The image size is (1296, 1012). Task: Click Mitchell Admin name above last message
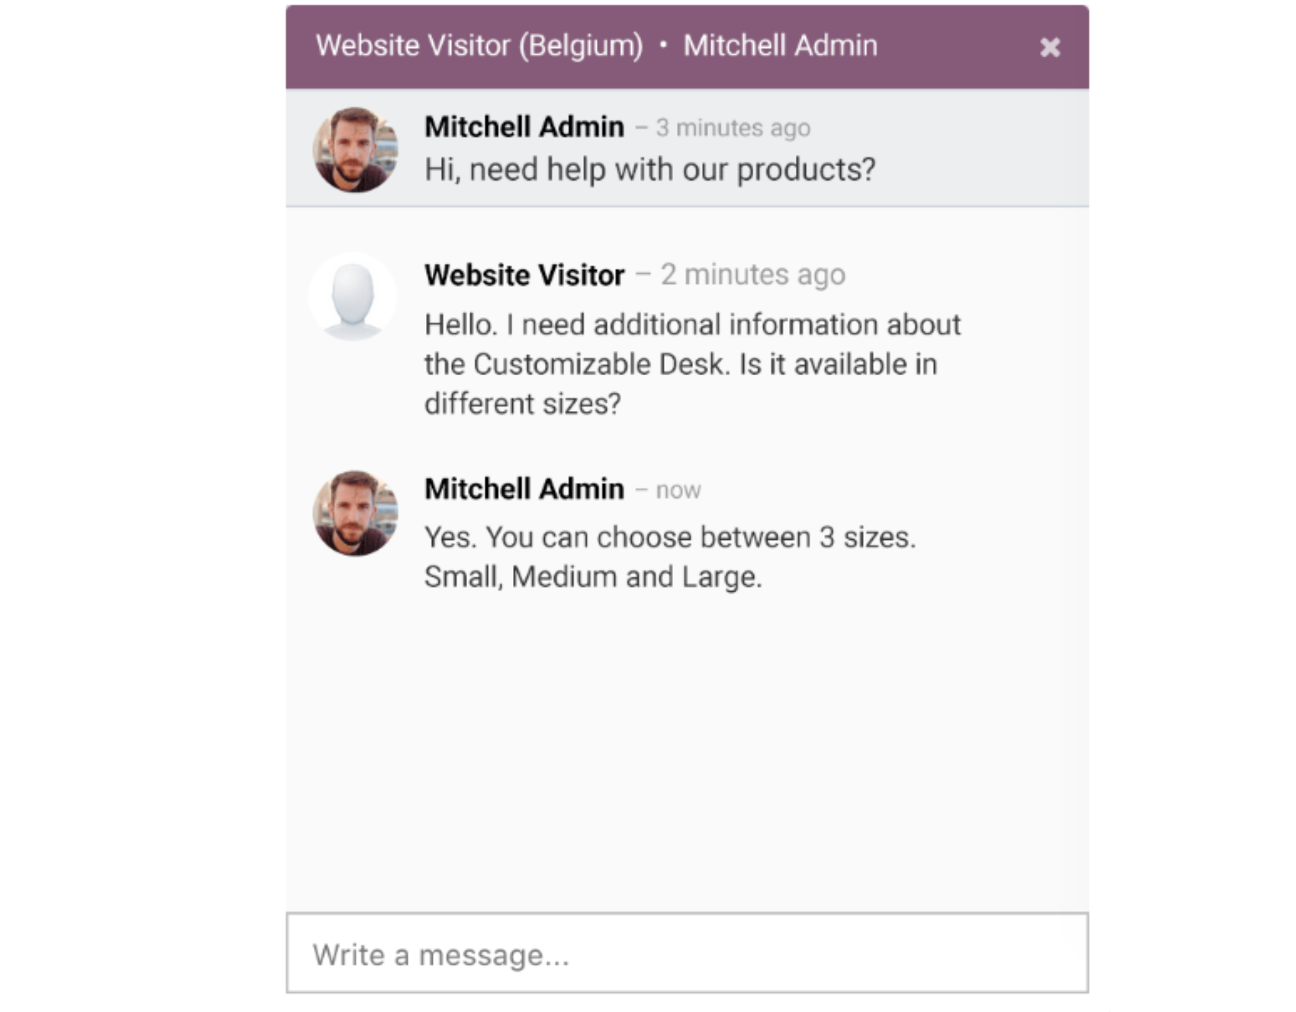(x=524, y=489)
